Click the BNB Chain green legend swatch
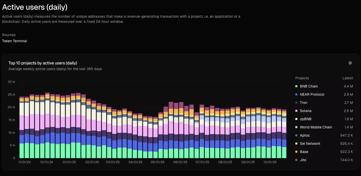Image resolution: width=361 pixels, height=176 pixels. (x=297, y=86)
